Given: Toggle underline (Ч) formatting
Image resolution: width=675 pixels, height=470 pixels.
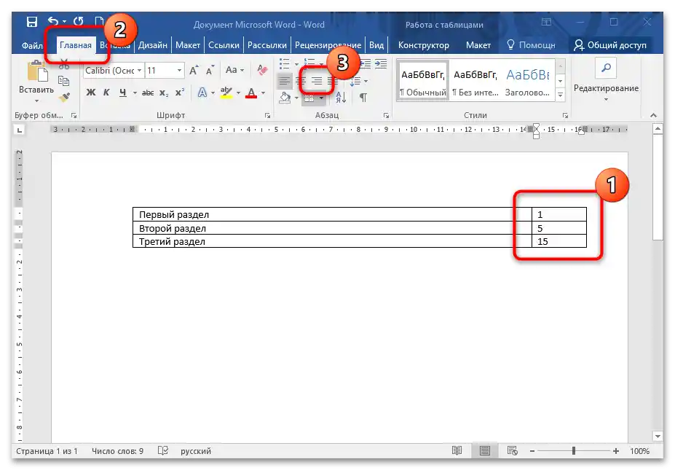Looking at the screenshot, I should pyautogui.click(x=122, y=93).
